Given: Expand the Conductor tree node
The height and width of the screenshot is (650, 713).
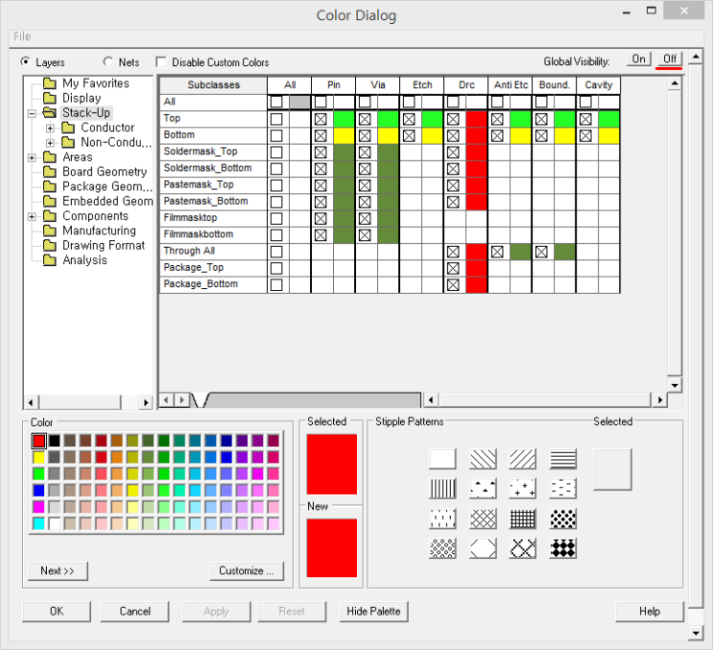Looking at the screenshot, I should tap(51, 128).
